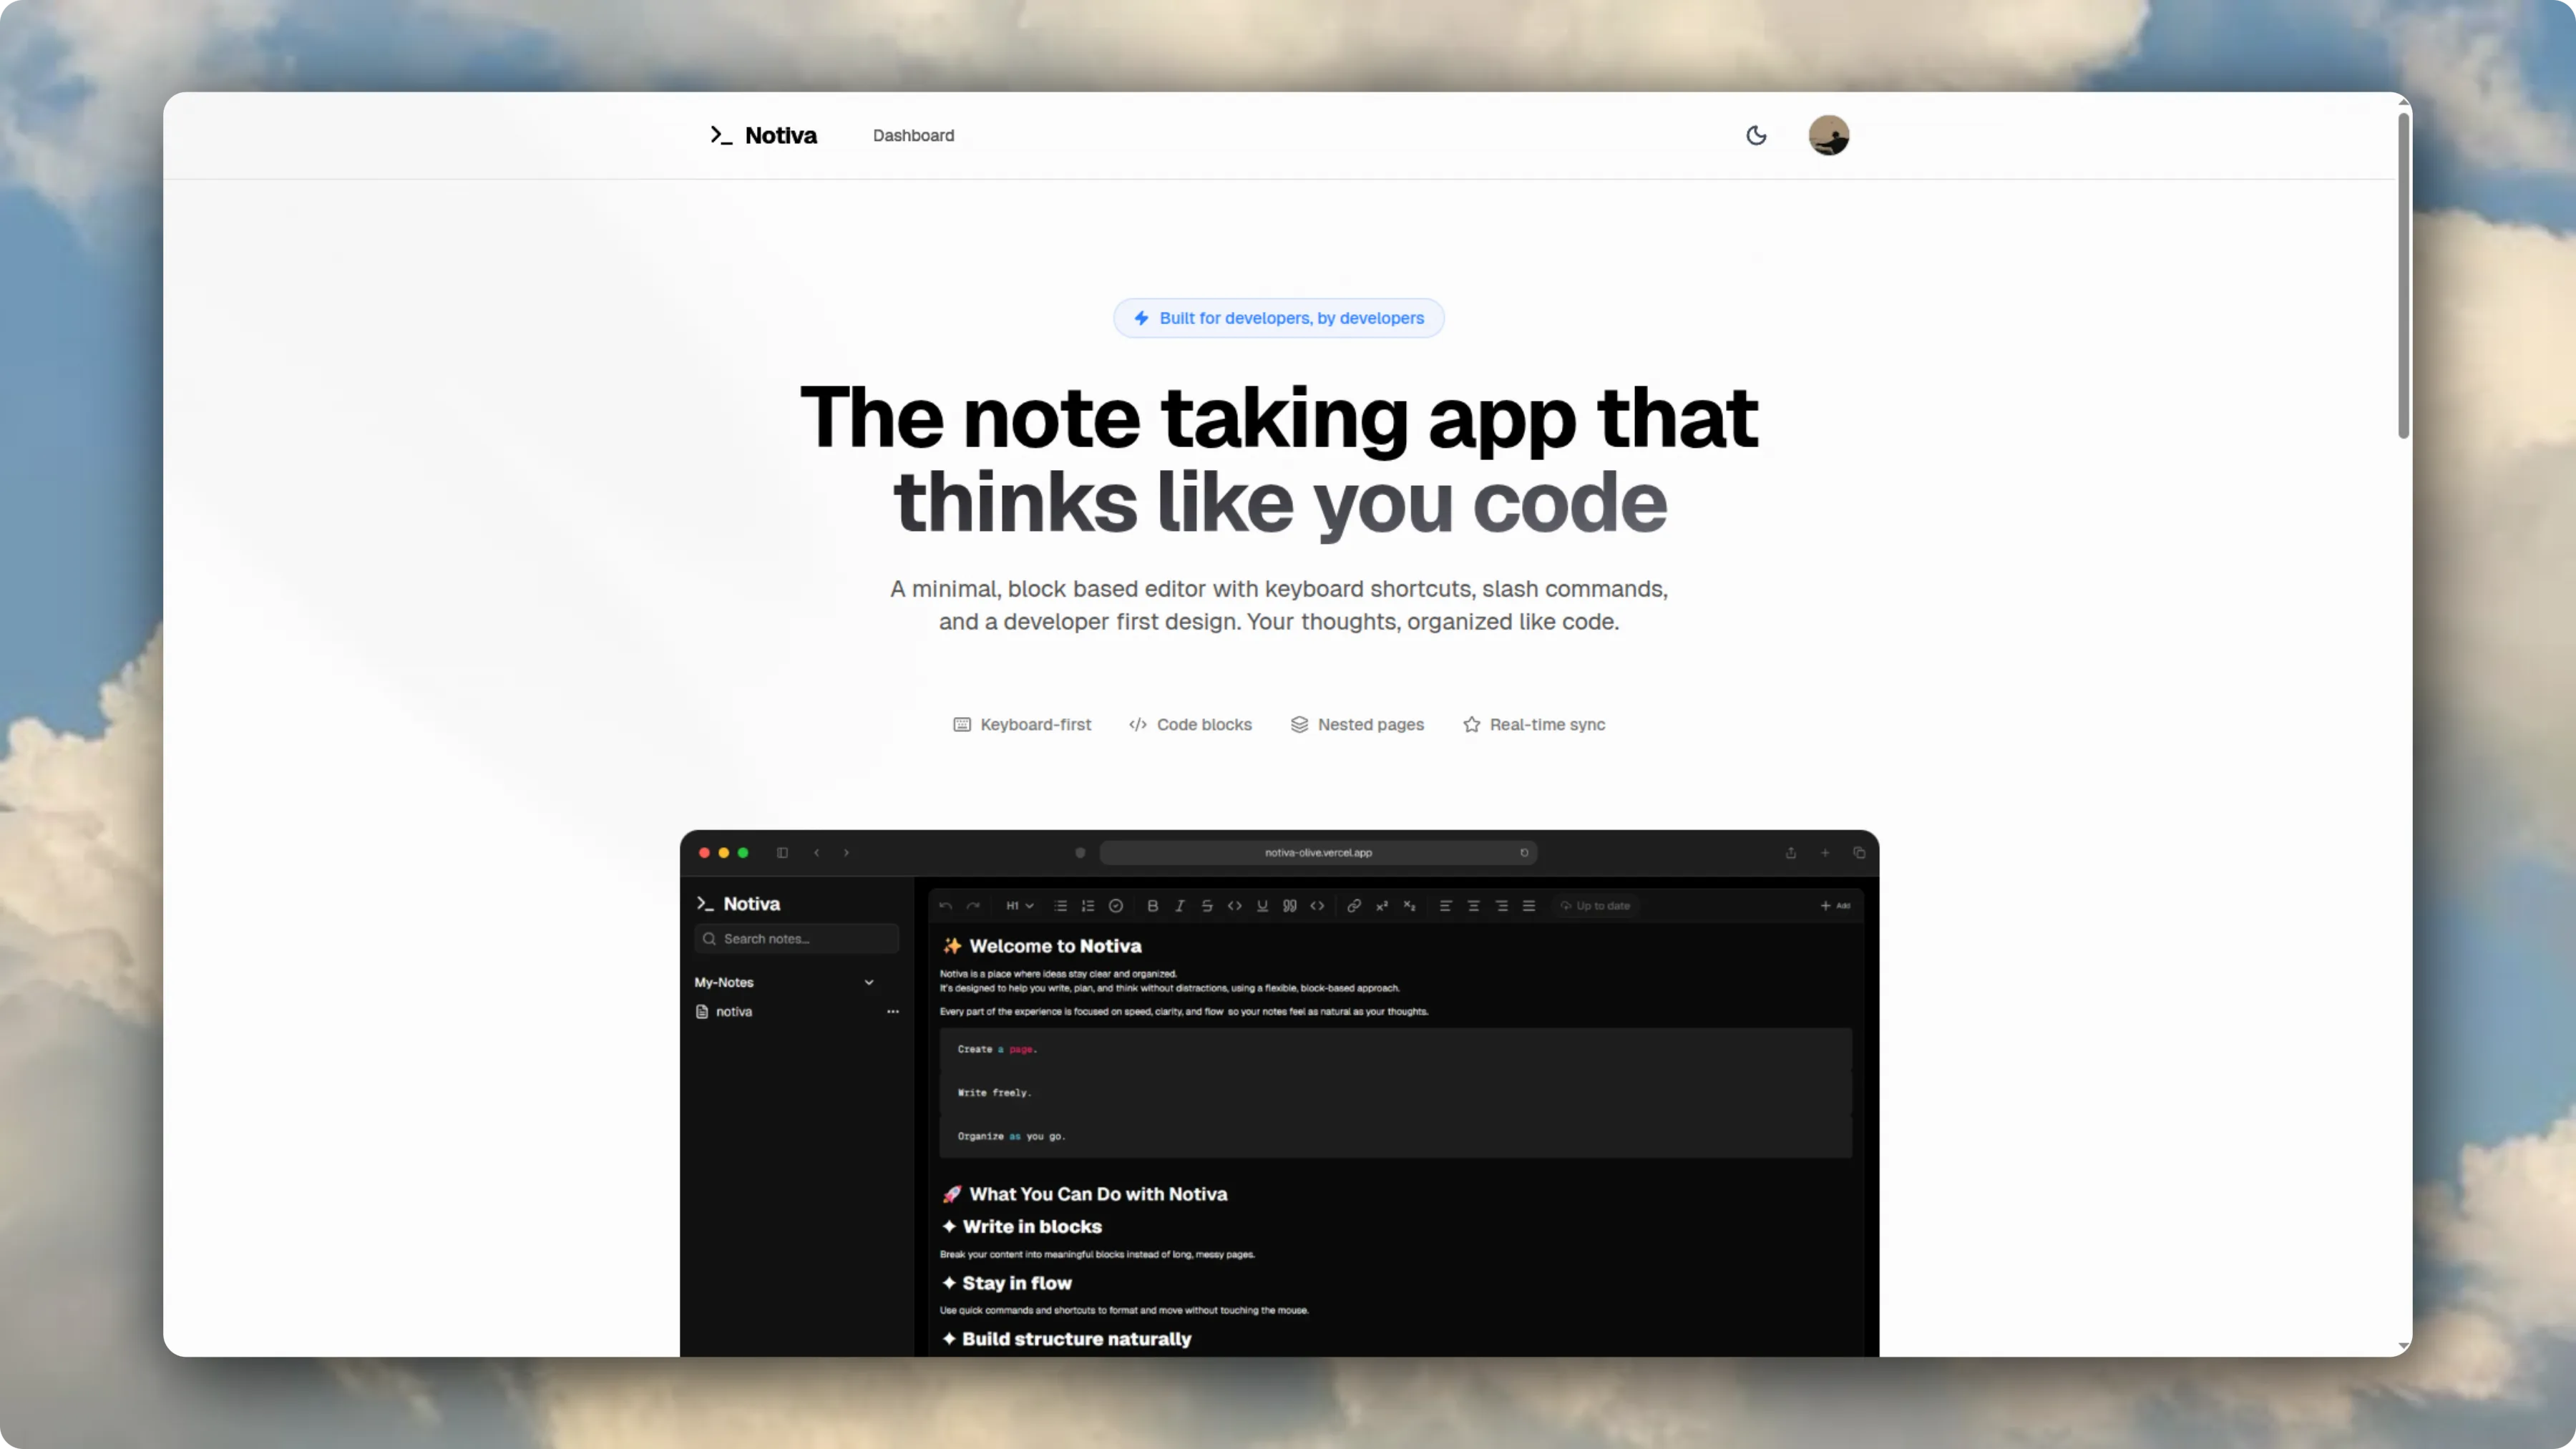Click the strikethrough icon in the toolbar

tap(1207, 906)
